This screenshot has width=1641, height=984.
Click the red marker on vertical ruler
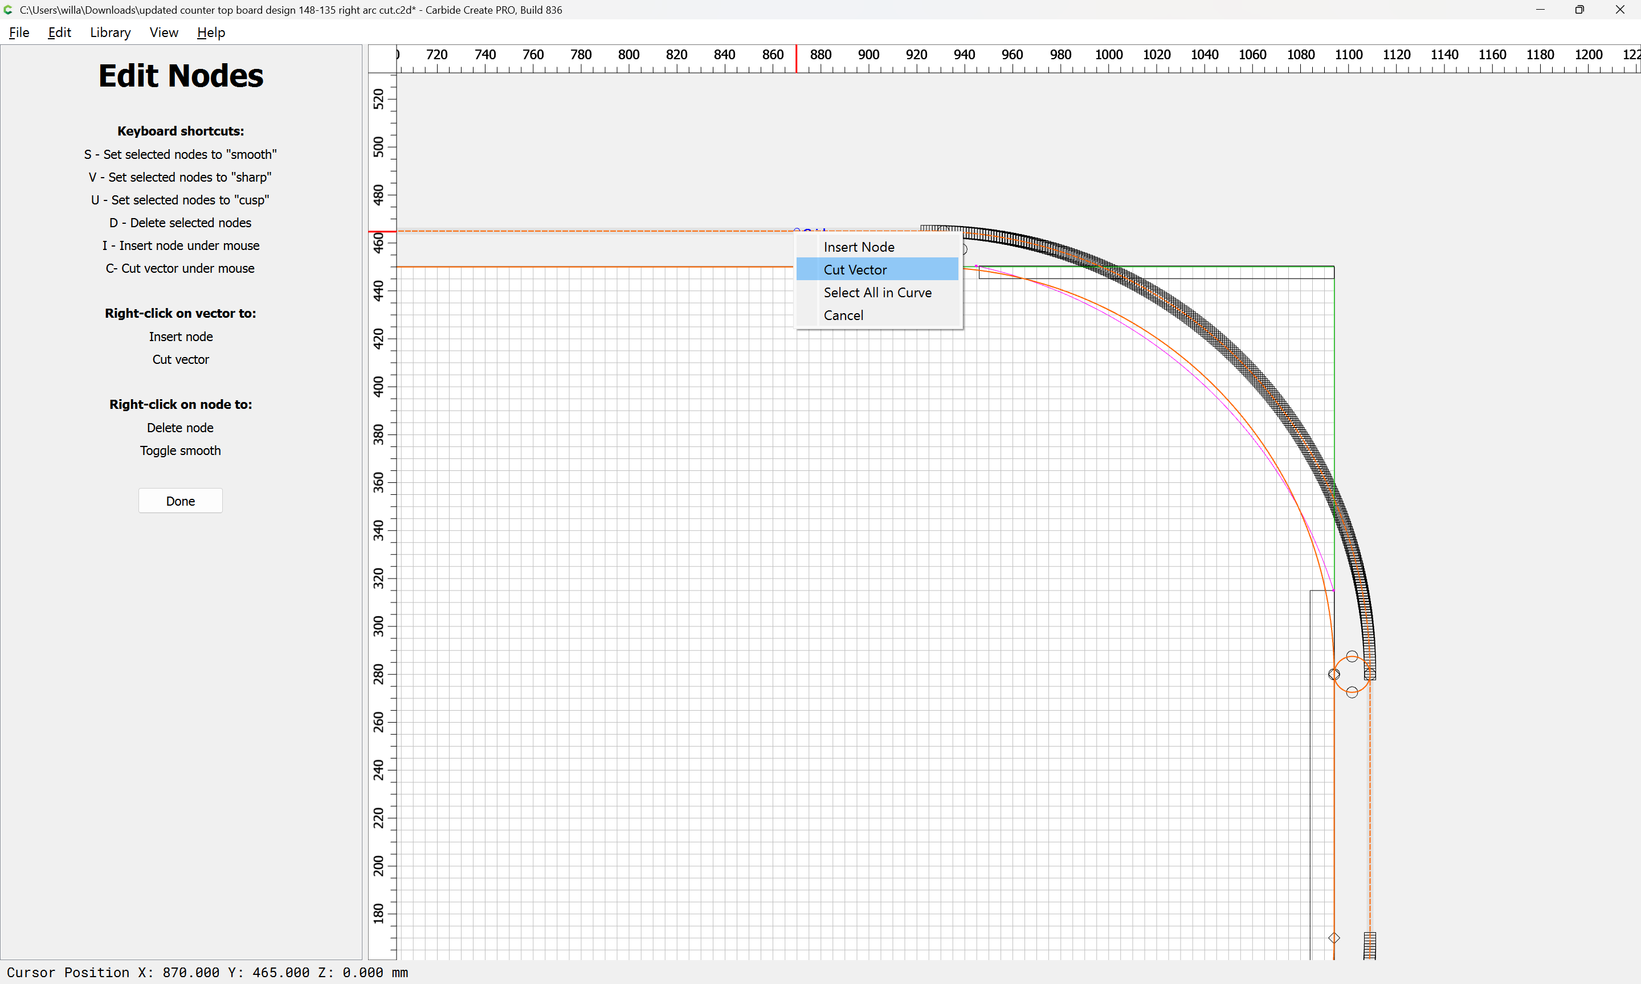[382, 231]
